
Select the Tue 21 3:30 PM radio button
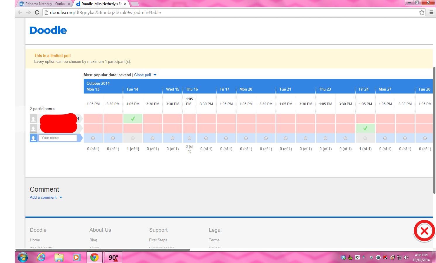306,138
